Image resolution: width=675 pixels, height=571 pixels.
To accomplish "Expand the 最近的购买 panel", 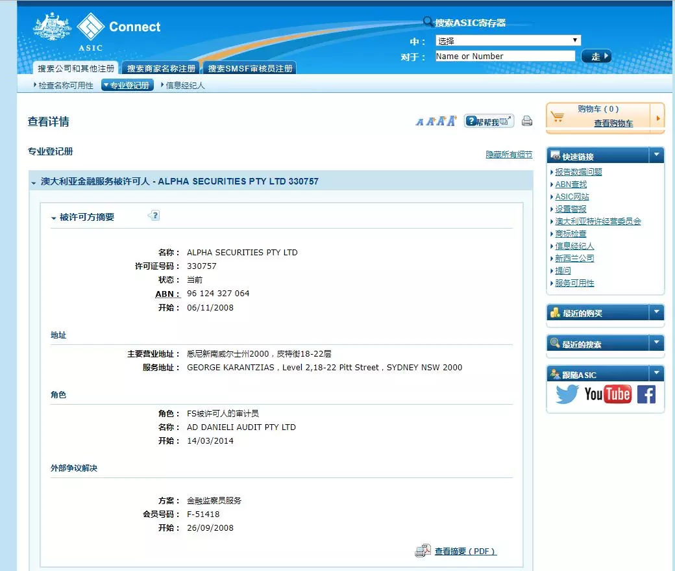I will (657, 312).
